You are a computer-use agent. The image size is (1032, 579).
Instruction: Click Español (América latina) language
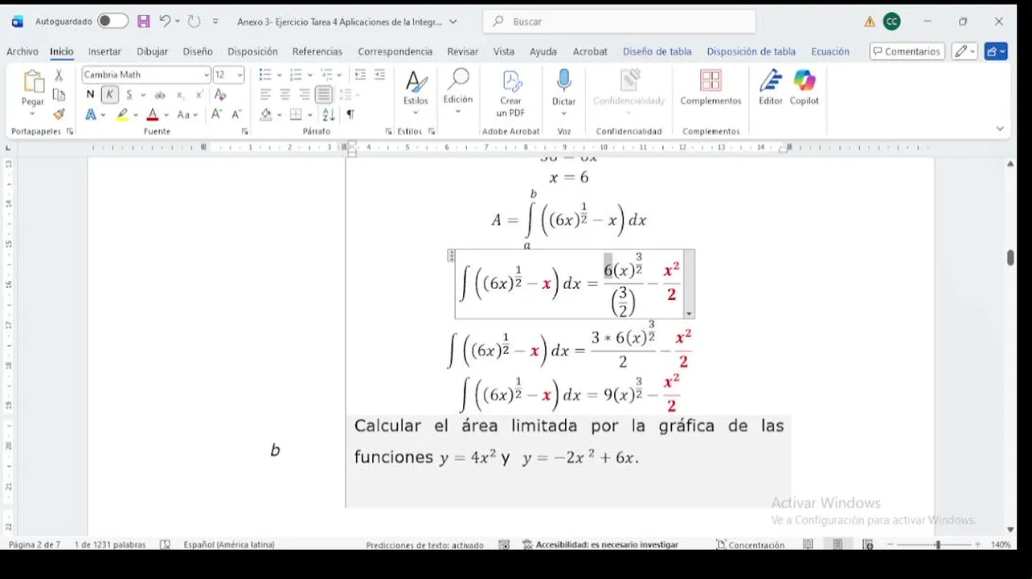(229, 544)
